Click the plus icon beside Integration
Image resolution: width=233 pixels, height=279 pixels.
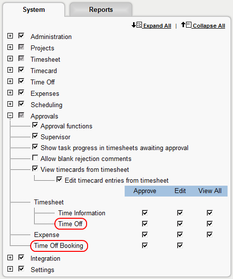(10, 258)
